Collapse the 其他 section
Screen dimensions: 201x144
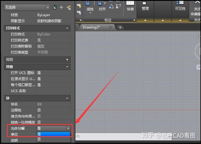[x=67, y=67]
